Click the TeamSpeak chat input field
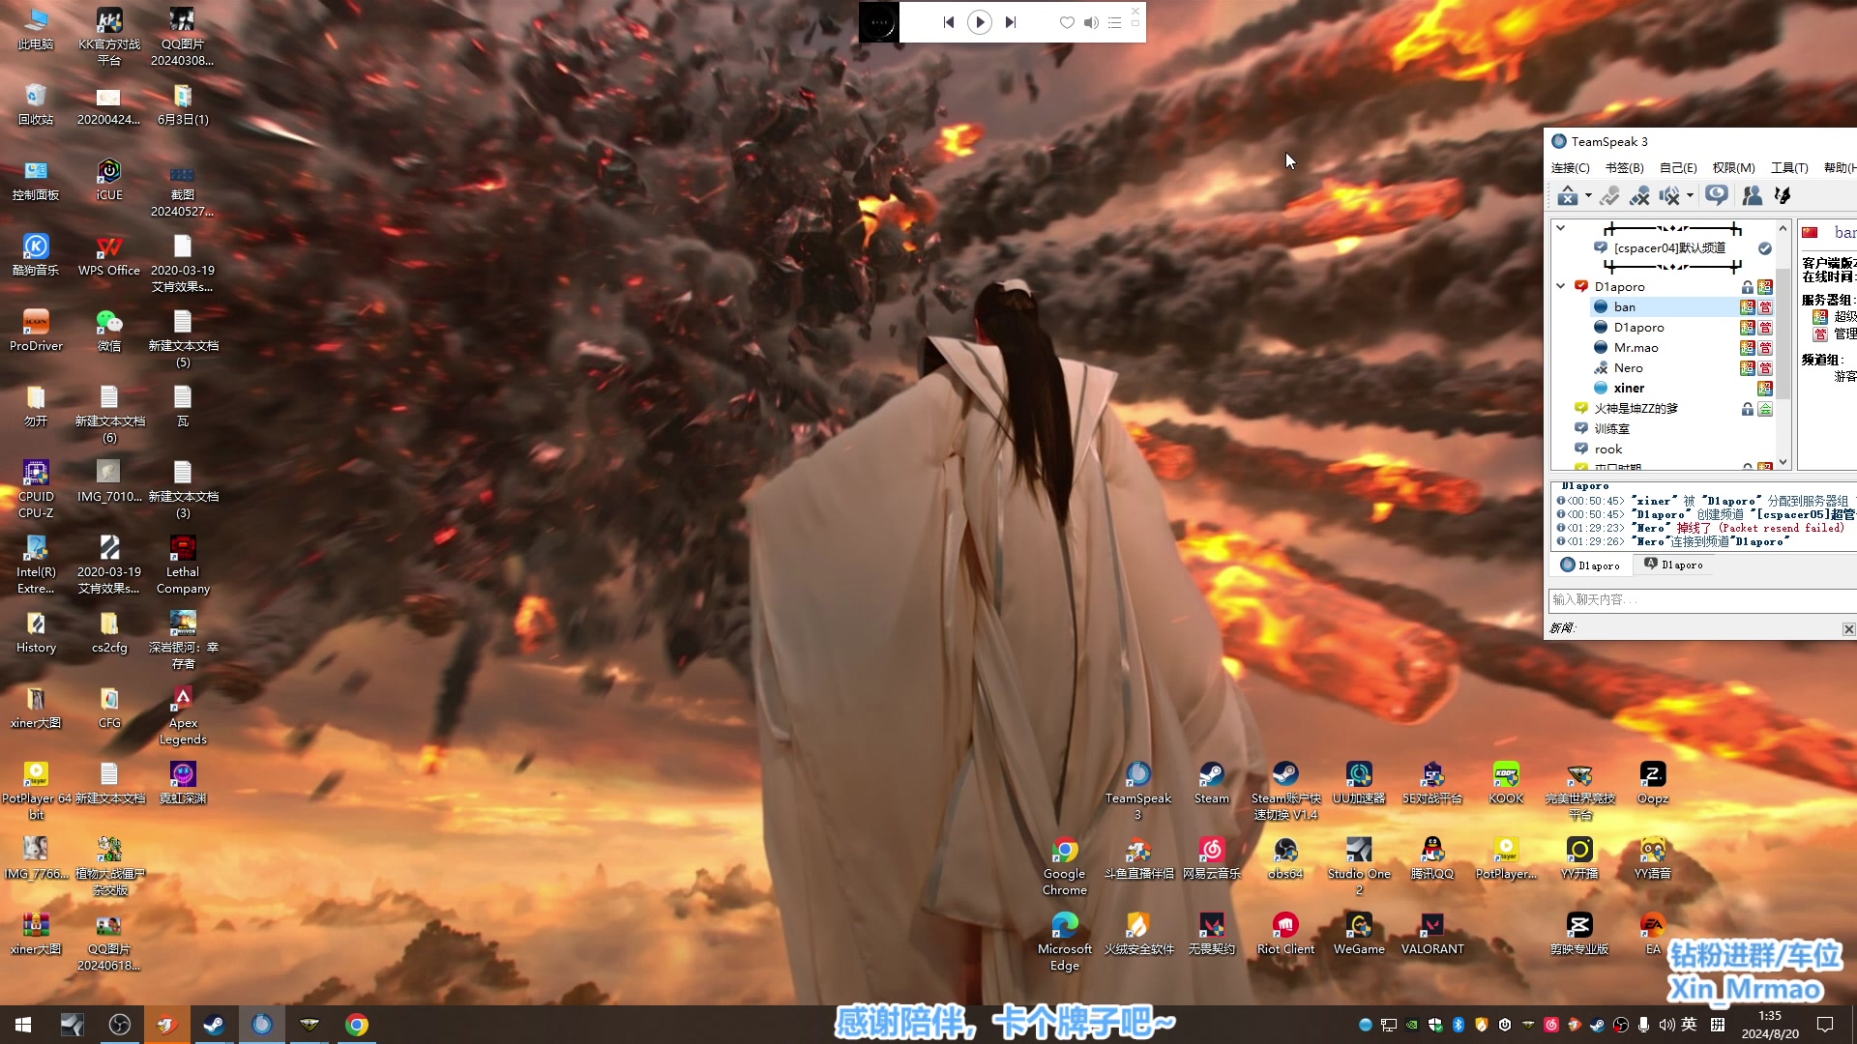Screen dimensions: 1857x1044 click(x=1702, y=600)
